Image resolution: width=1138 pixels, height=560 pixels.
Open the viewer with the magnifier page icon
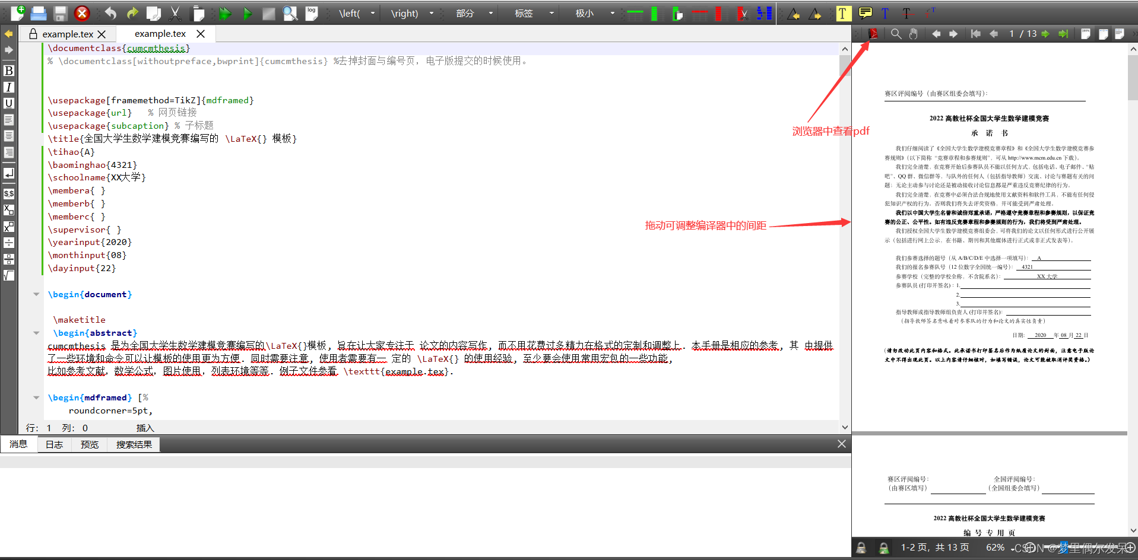tap(290, 13)
